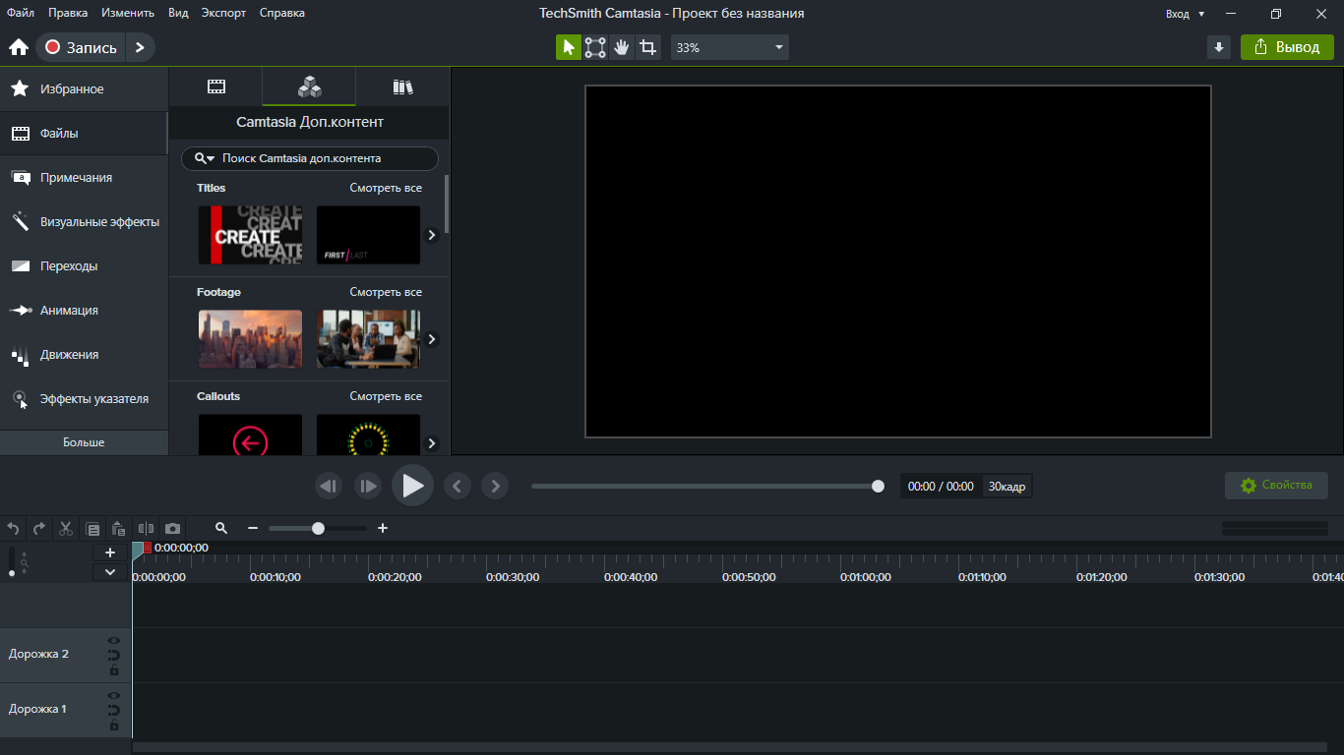Expand the record options arrow beside Запись
Viewport: 1344px width, 755px height.
140,47
